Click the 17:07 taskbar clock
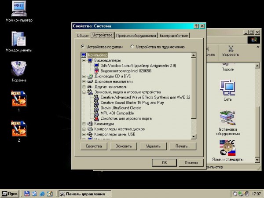 256,194
